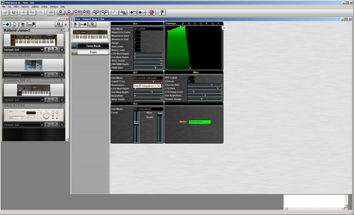Image resolution: width=354 pixels, height=215 pixels.
Task: Toggle the Chorus On value
Action: (x=191, y=81)
